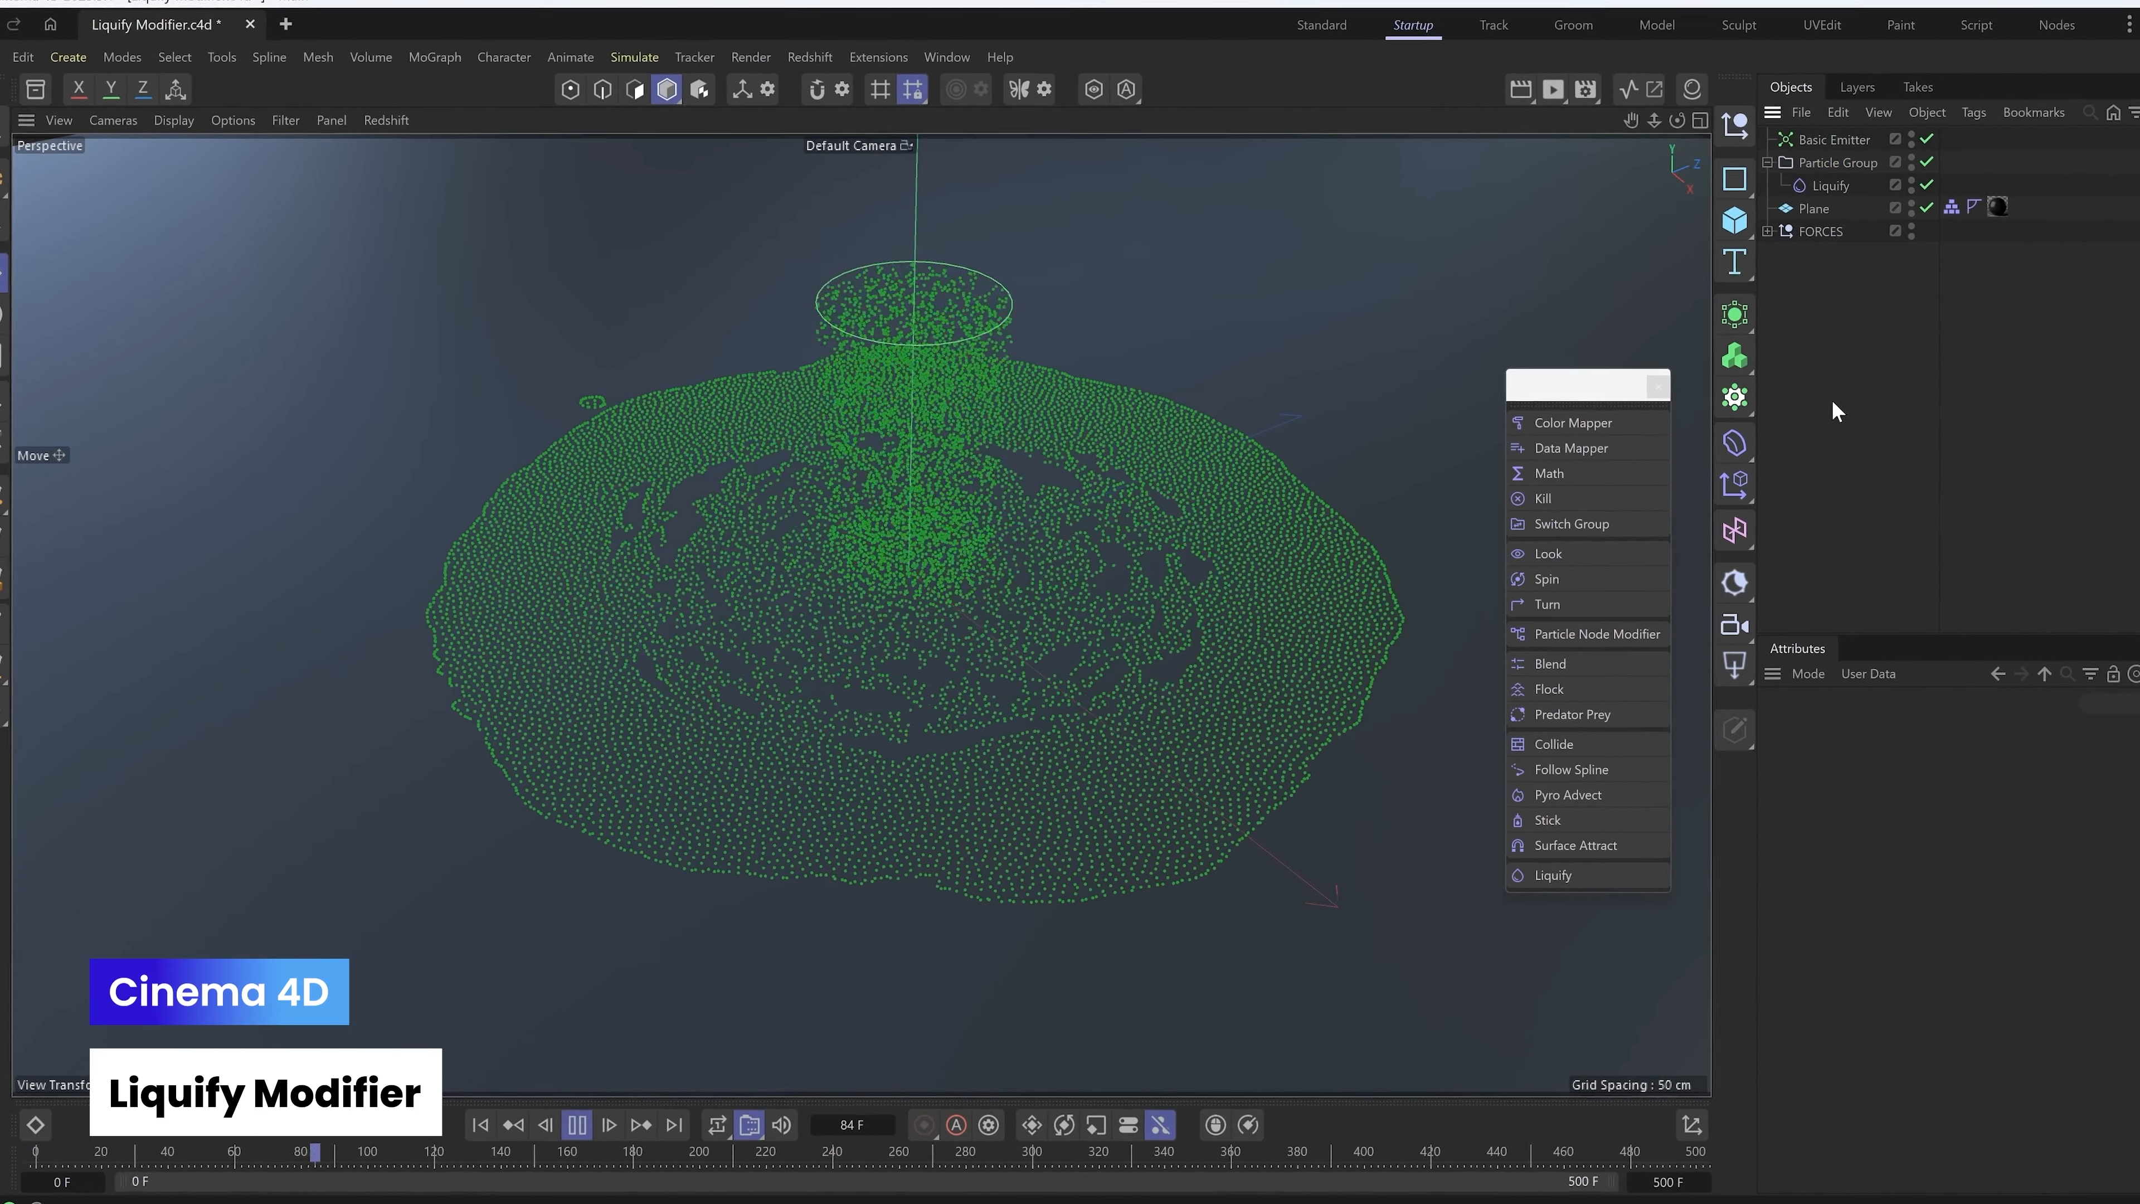This screenshot has height=1204, width=2140.
Task: Open the Attributes Mode dropdown menu
Action: pyautogui.click(x=1808, y=674)
